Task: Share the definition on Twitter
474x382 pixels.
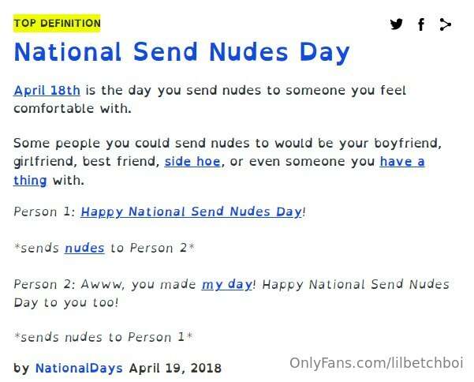Action: (x=397, y=24)
